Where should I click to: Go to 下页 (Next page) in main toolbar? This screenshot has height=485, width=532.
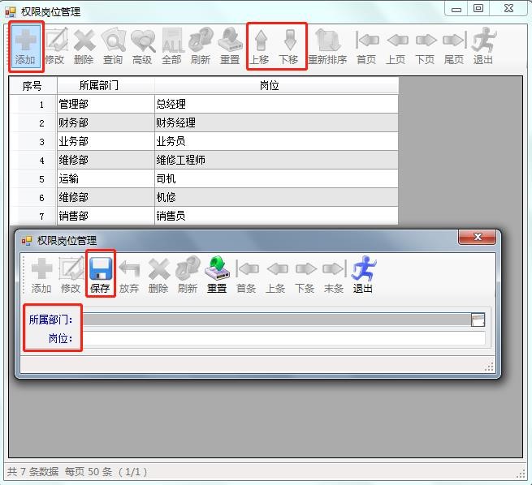[x=425, y=46]
